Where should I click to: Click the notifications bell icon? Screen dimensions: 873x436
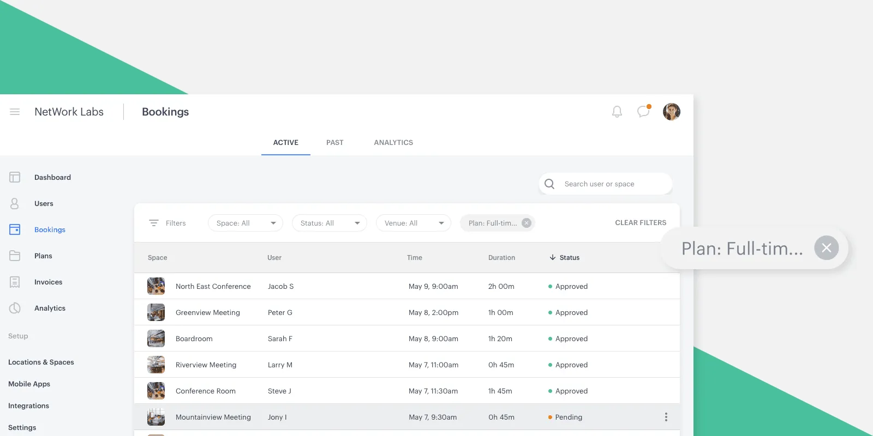pyautogui.click(x=617, y=112)
